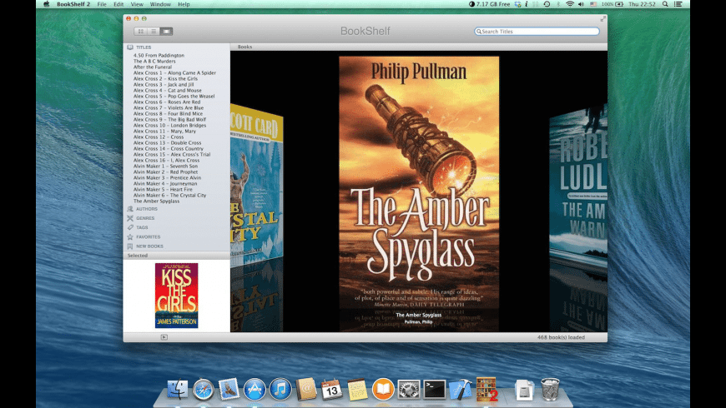Open the File menu
Image resolution: width=726 pixels, height=408 pixels.
tap(102, 4)
